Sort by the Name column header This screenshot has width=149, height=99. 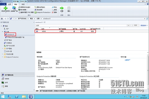(49, 29)
